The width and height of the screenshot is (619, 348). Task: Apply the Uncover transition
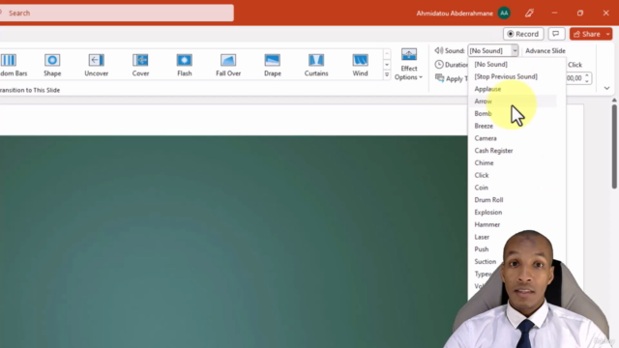97,65
